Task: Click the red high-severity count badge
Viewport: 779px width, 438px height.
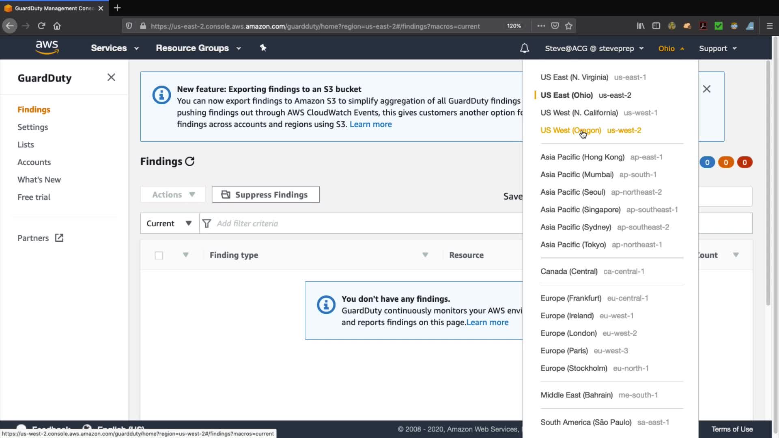Action: tap(745, 162)
